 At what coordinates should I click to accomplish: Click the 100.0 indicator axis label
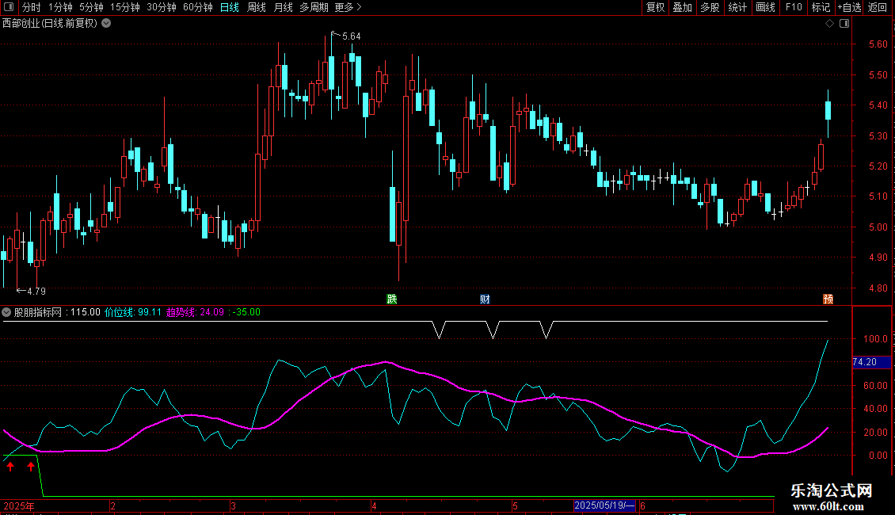(x=875, y=338)
